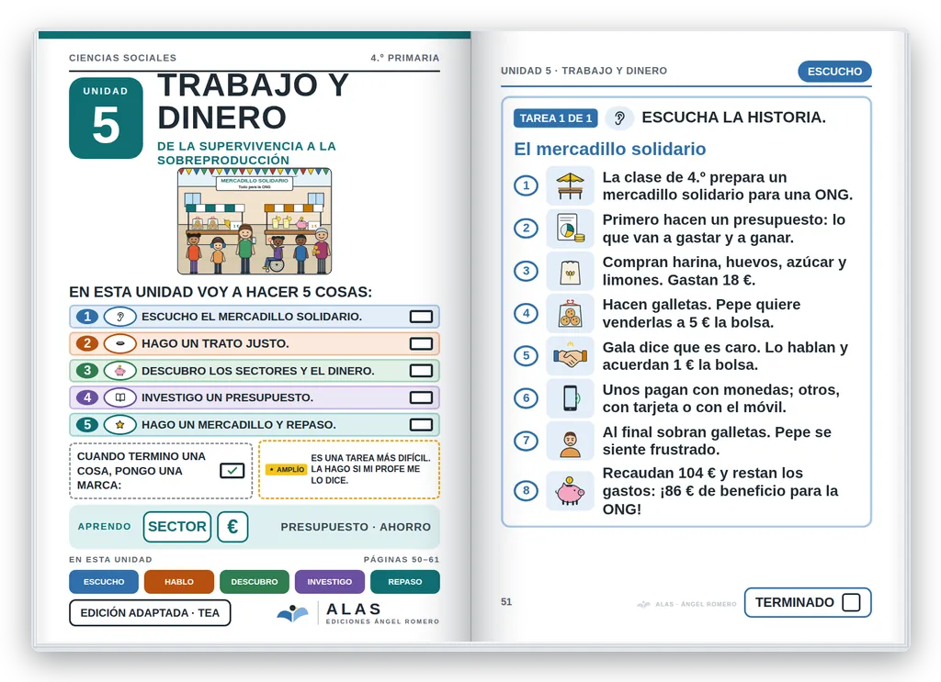Click the orange number 2 badge in the unit checklist
This screenshot has width=941, height=682.
click(87, 343)
